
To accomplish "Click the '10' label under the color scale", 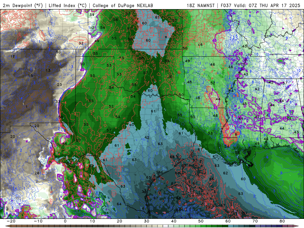I will pyautogui.click(x=92, y=221).
